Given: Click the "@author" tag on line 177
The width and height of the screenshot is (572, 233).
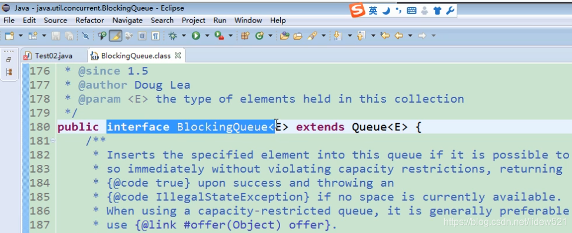Looking at the screenshot, I should [103, 85].
